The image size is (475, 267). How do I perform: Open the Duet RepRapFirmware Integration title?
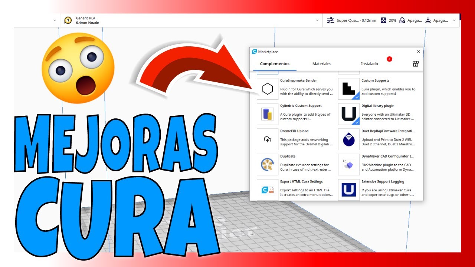[388, 131]
